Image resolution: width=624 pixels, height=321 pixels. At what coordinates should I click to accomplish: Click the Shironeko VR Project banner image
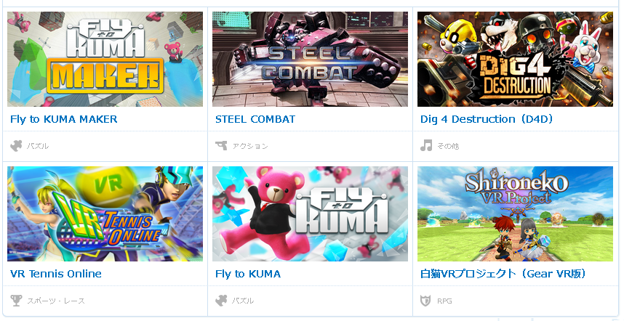pos(515,214)
